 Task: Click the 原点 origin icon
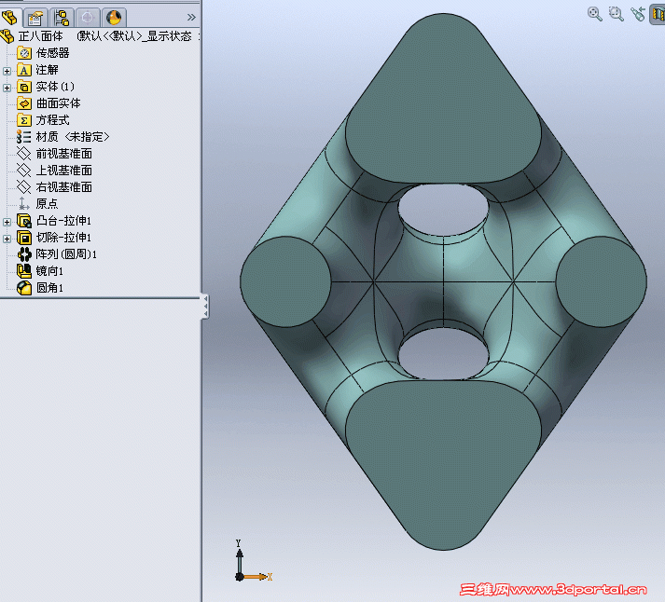(x=24, y=204)
